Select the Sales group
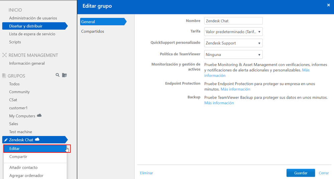This screenshot has height=179, width=334. click(x=13, y=124)
